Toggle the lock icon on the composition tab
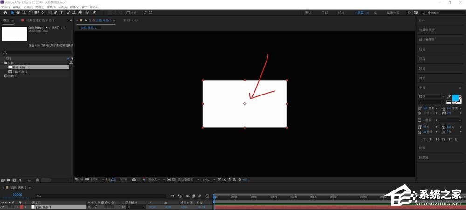Screen dimensions: 466x210 pyautogui.click(x=81, y=20)
